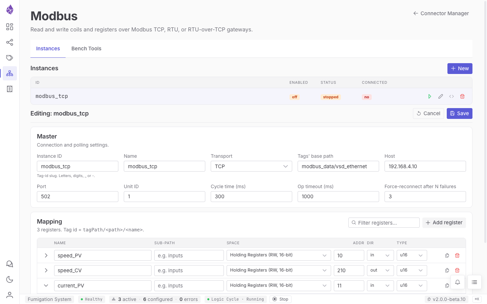Click the Cycle time field 300
Image resolution: width=487 pixels, height=304 pixels.
(x=251, y=197)
